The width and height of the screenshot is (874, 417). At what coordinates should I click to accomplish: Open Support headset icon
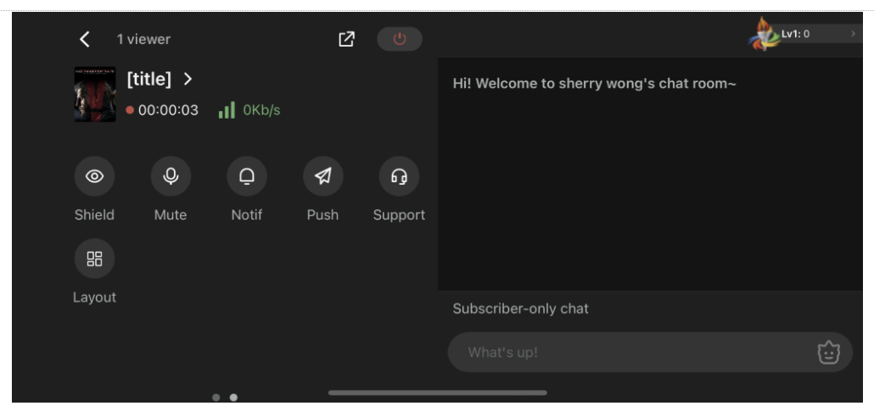(x=399, y=176)
